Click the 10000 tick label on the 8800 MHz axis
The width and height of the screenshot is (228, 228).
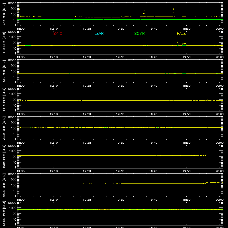[12, 174]
